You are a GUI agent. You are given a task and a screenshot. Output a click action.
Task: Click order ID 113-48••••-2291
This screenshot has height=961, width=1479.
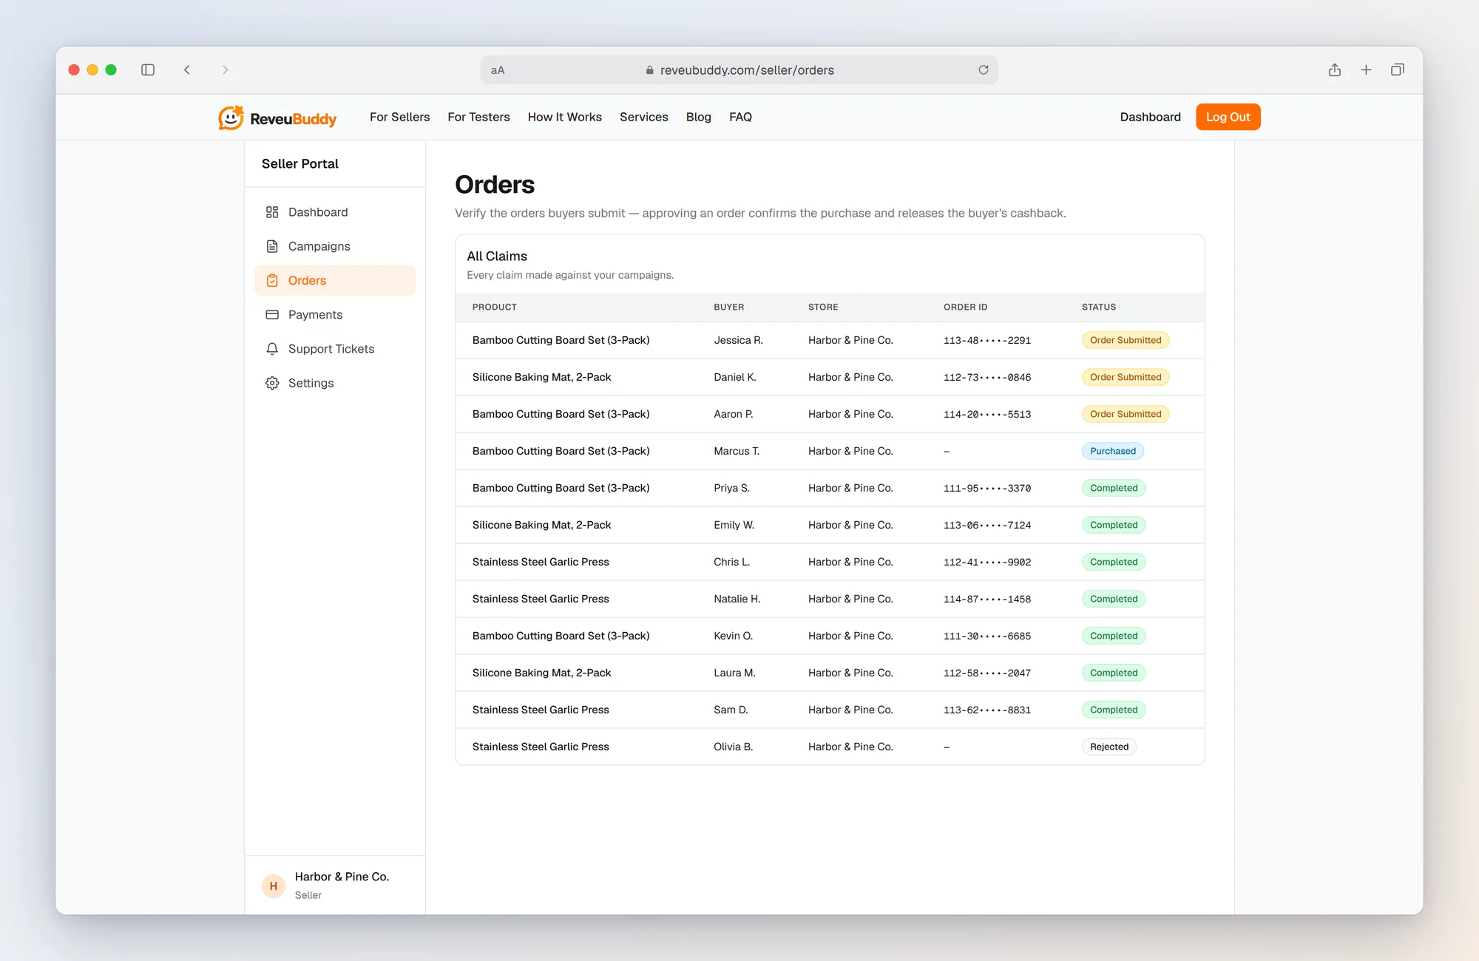pos(987,340)
